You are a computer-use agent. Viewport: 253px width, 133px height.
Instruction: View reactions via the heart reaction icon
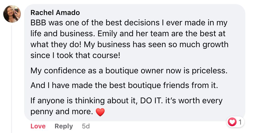232,122
